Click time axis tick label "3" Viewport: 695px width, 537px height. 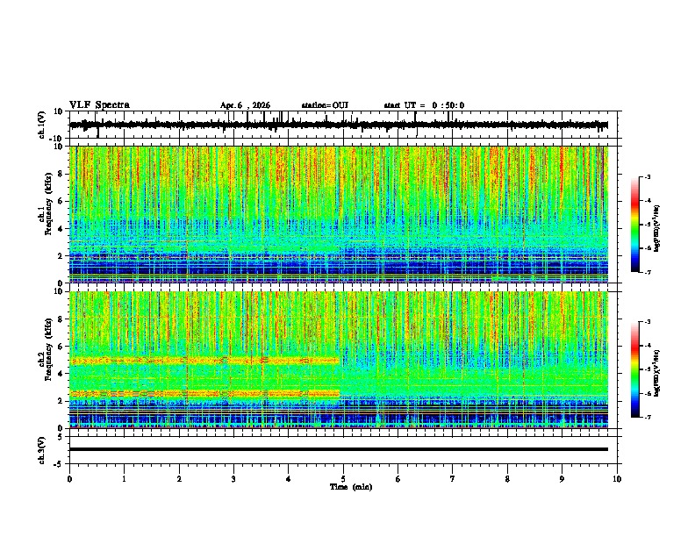pyautogui.click(x=233, y=479)
